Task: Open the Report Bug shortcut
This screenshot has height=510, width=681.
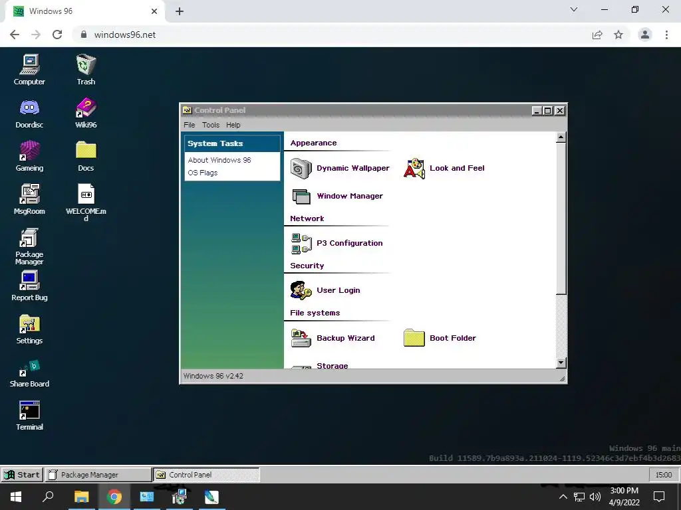Action: coord(29,286)
